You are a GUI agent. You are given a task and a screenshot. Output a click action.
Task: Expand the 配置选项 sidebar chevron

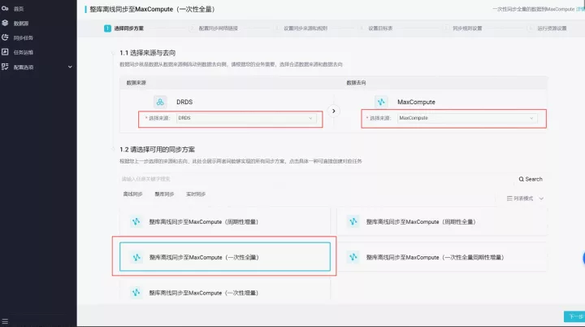click(x=70, y=67)
